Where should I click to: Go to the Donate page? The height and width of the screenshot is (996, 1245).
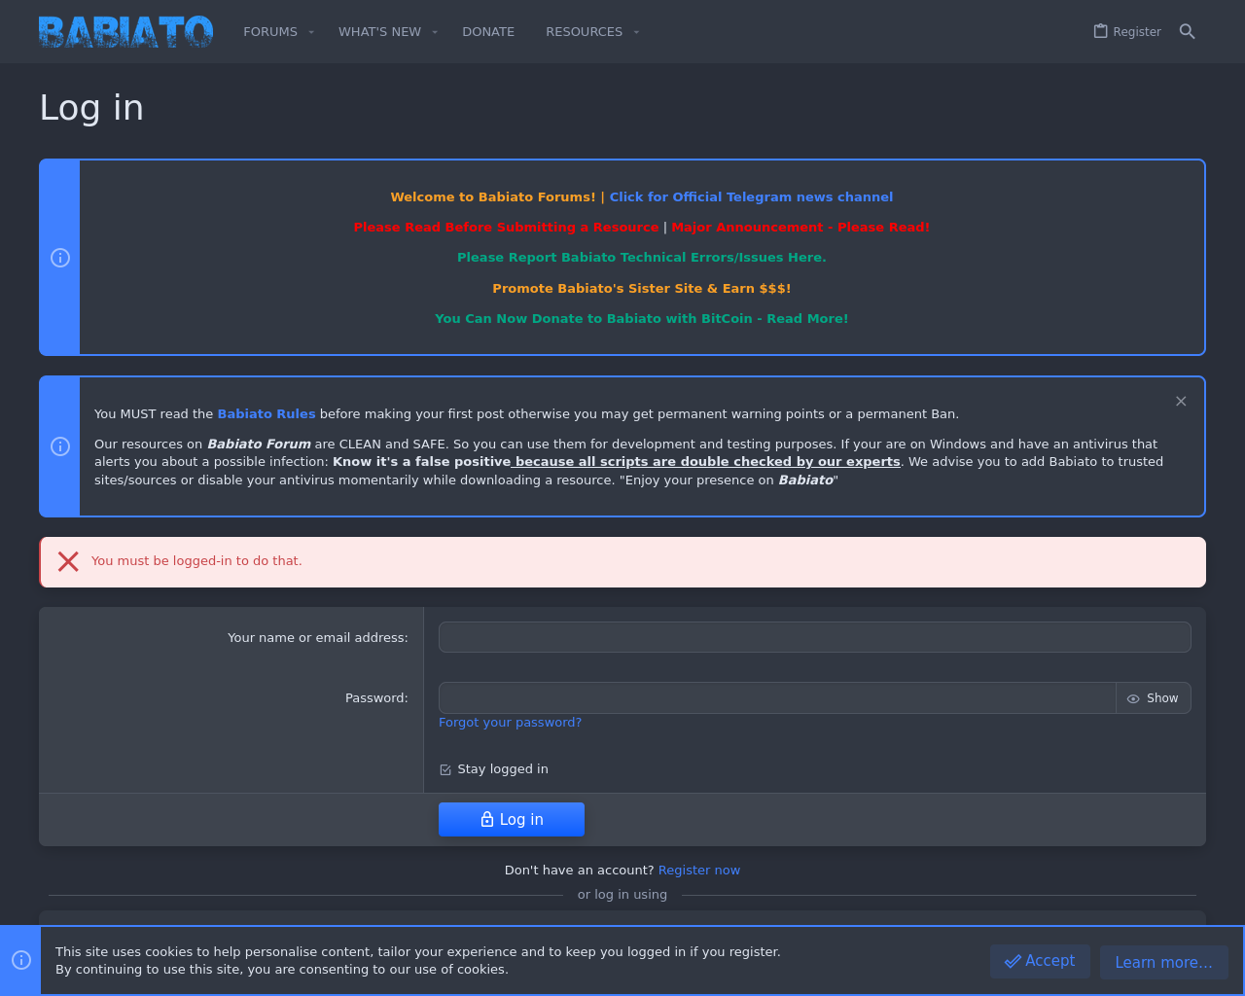pos(488,32)
